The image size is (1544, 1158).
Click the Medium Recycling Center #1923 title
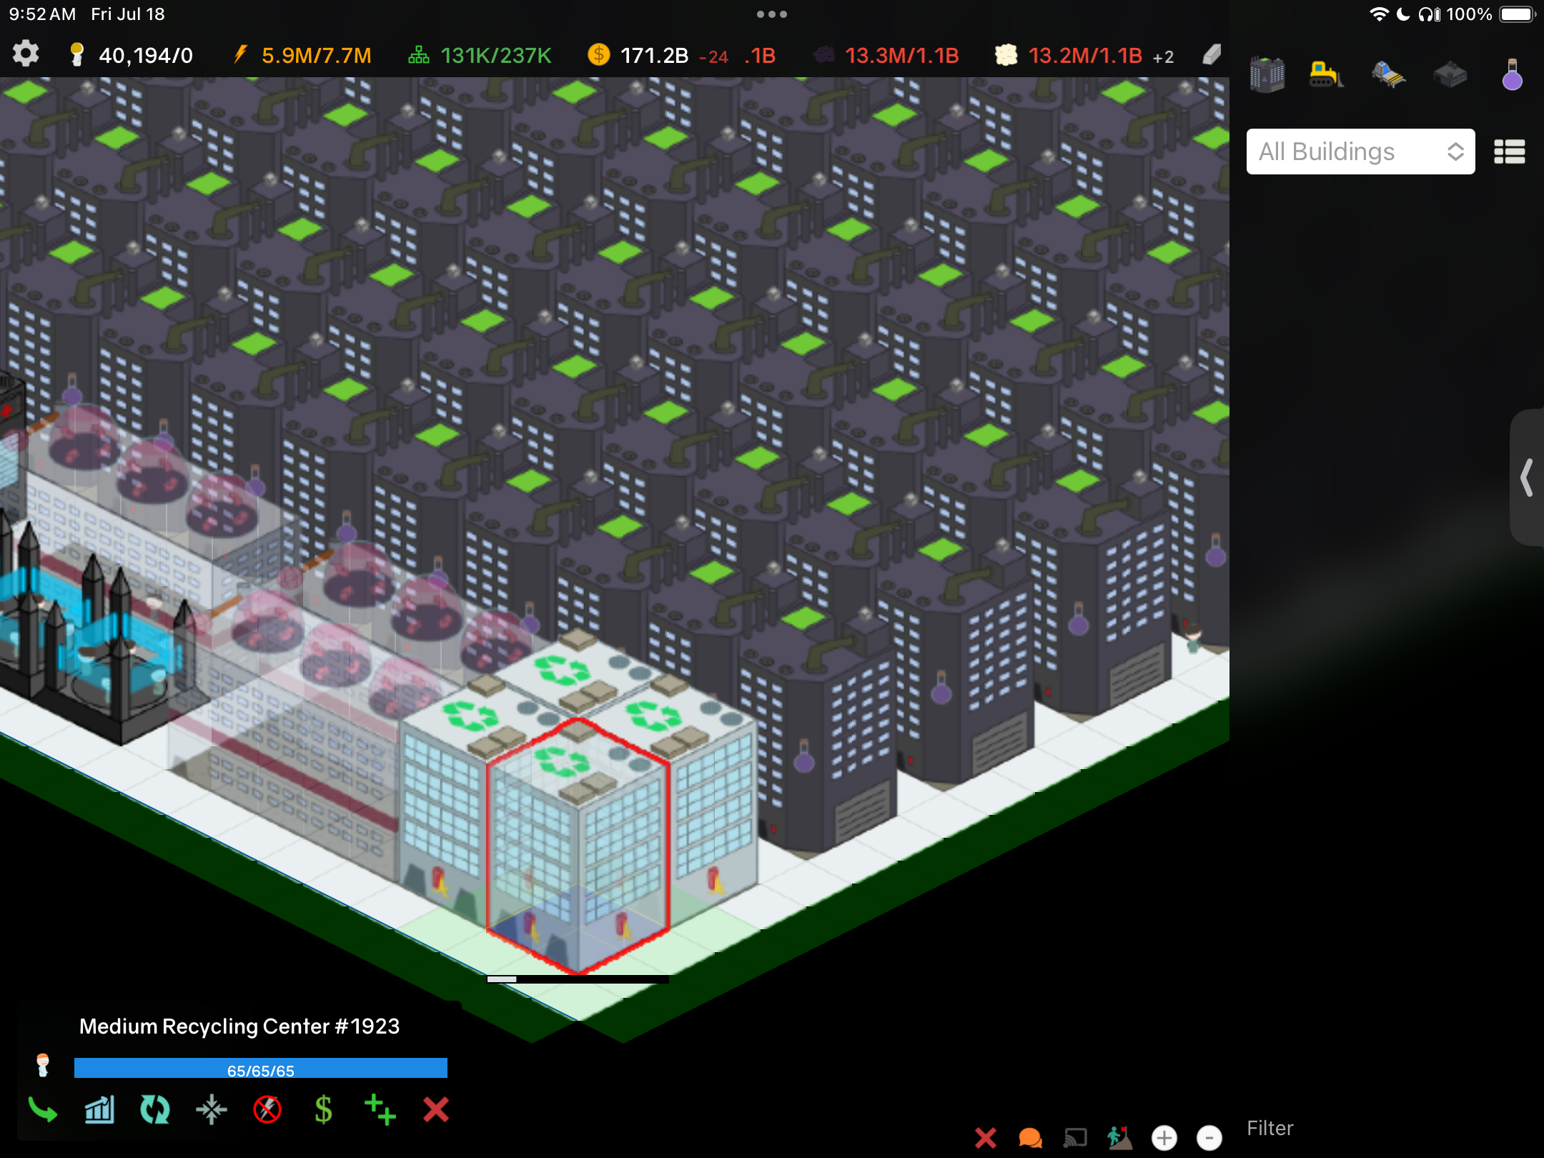[x=239, y=1026]
